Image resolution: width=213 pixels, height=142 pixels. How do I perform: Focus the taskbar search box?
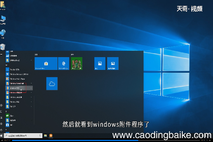23,136
